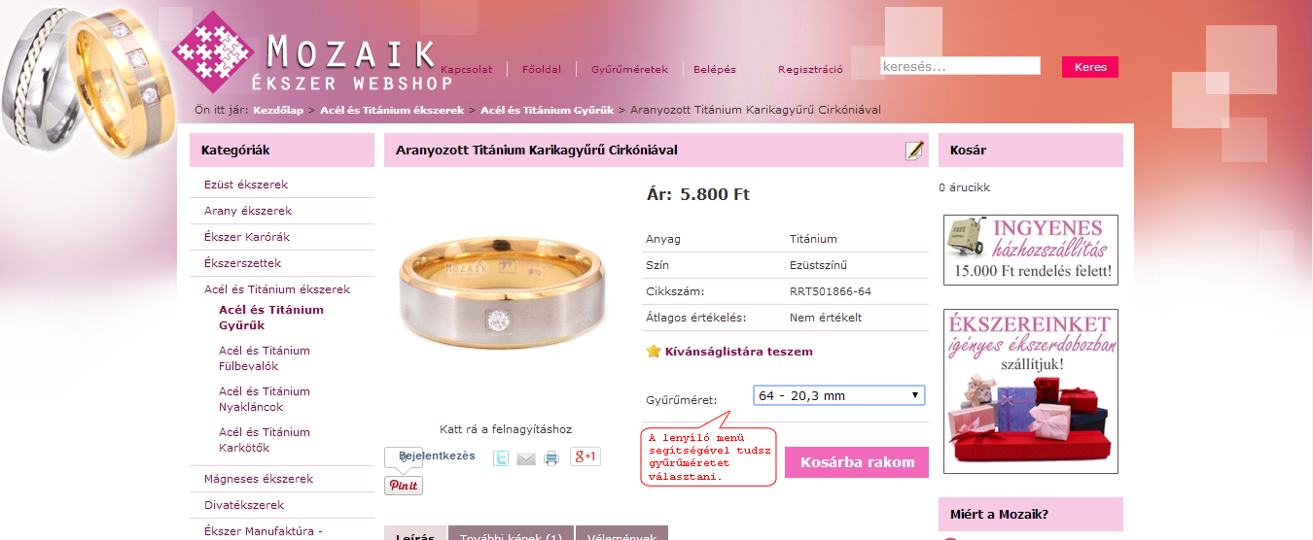The image size is (1313, 540).
Task: Click into the keresés search field
Action: coord(960,66)
